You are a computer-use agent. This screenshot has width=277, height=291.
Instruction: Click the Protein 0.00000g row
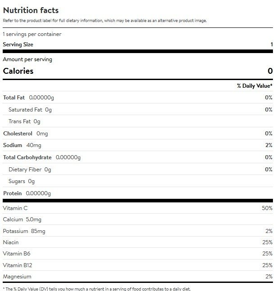[138, 193]
